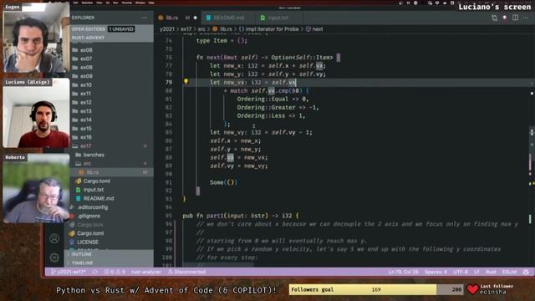Click y2021 in the breadcrumb path

[167, 29]
